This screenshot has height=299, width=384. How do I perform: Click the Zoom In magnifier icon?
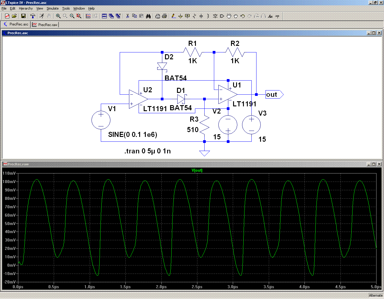58,16
